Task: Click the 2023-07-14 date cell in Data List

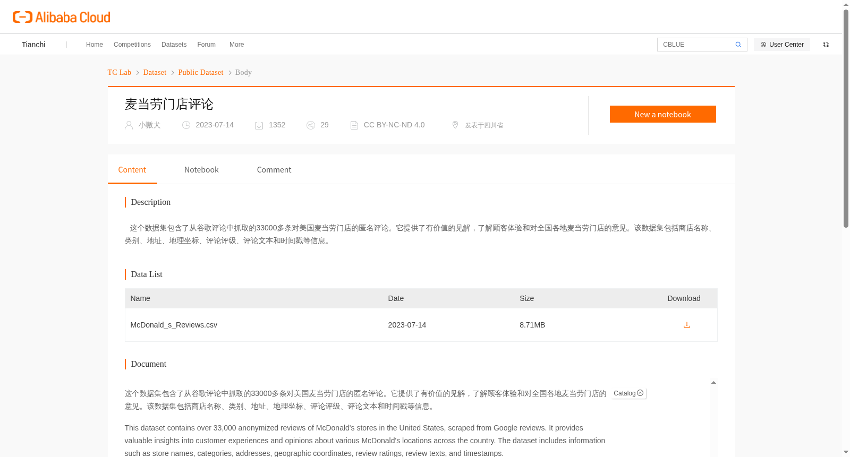Action: click(x=407, y=325)
